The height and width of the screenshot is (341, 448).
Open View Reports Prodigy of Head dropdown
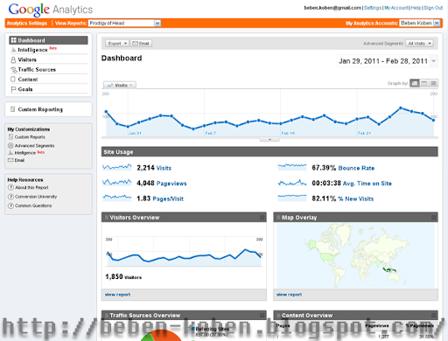[124, 23]
